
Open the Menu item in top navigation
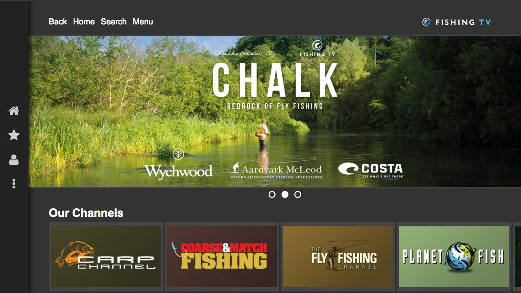(143, 22)
